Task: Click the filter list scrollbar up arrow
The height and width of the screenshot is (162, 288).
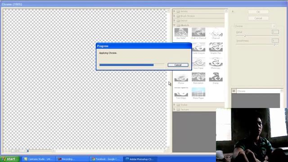Action: click(226, 11)
